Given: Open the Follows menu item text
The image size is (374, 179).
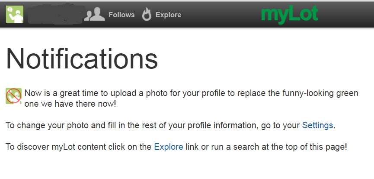Looking at the screenshot, I should [x=121, y=15].
